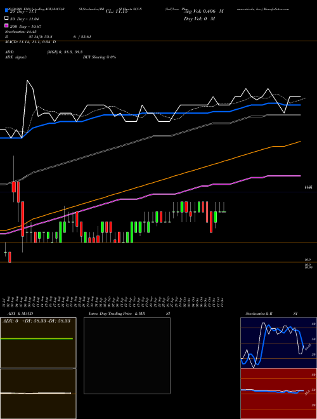The image size is (317, 419).
Task: Click the empty Intra Day Trading Price panel
Action: point(127,356)
